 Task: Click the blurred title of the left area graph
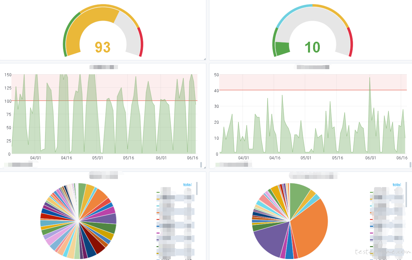(x=104, y=67)
